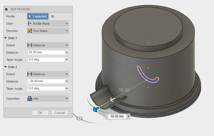Click the OK button

[40, 113]
